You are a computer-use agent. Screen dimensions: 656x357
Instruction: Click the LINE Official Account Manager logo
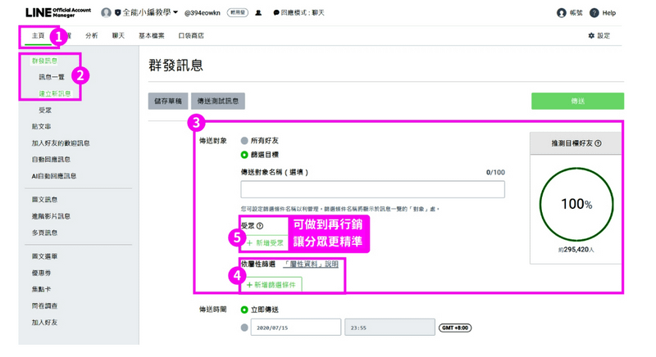pos(58,12)
